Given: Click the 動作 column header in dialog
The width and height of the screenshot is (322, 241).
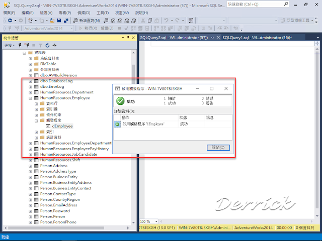Looking at the screenshot, I should coord(149,117).
